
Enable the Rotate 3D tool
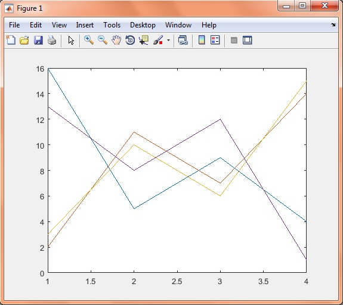[x=130, y=40]
